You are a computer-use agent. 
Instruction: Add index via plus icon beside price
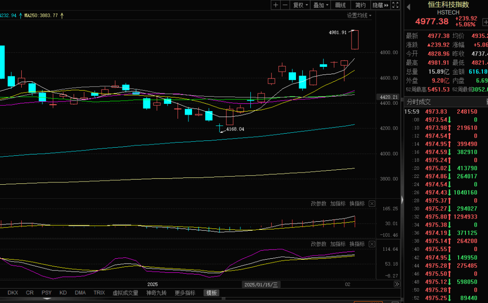[x=485, y=22]
